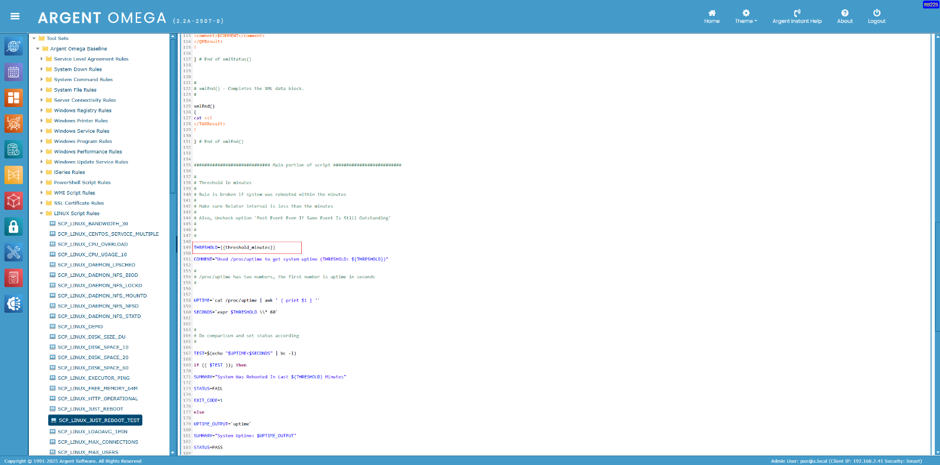Click the green padlock security icon
940x465 pixels.
(14, 226)
